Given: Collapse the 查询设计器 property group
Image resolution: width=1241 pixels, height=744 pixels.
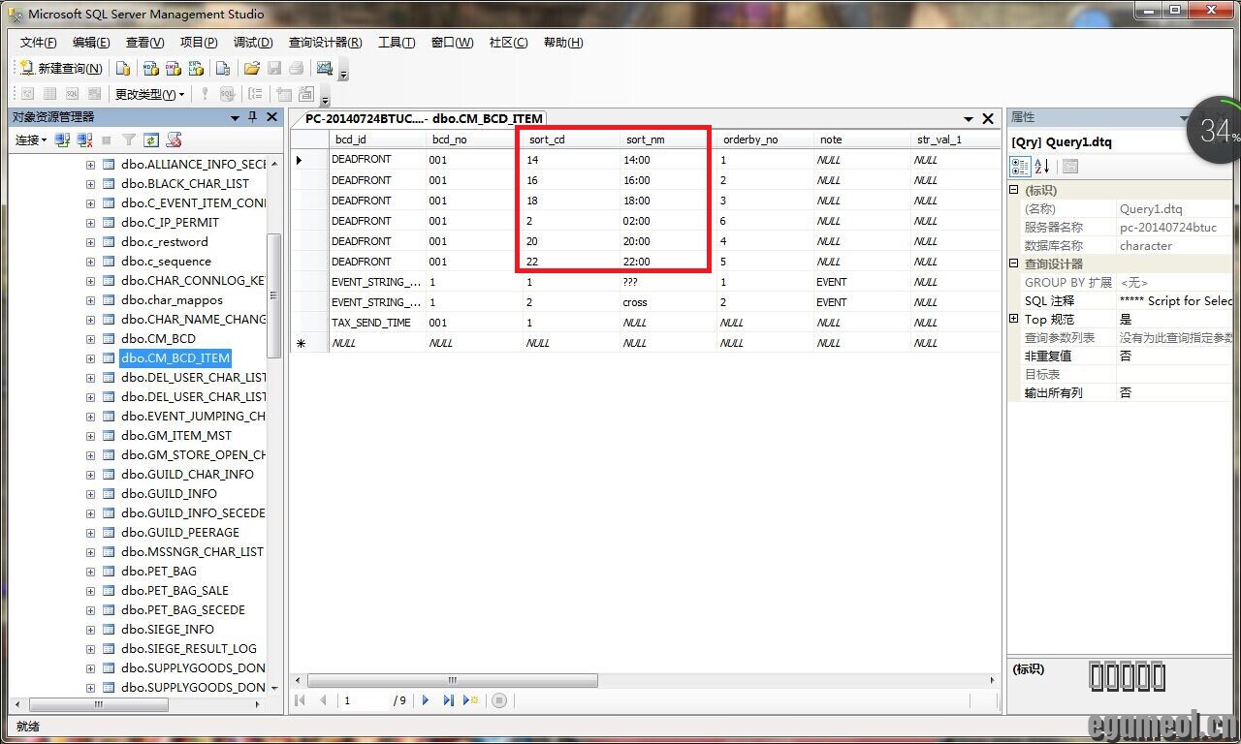Looking at the screenshot, I should point(1014,263).
